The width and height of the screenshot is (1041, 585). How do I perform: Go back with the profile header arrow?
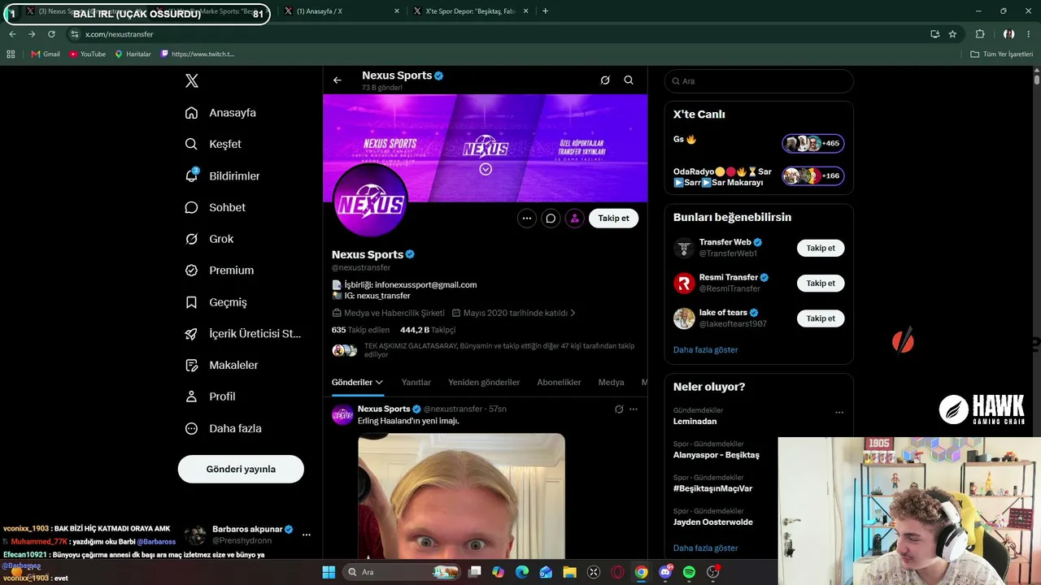(x=338, y=80)
